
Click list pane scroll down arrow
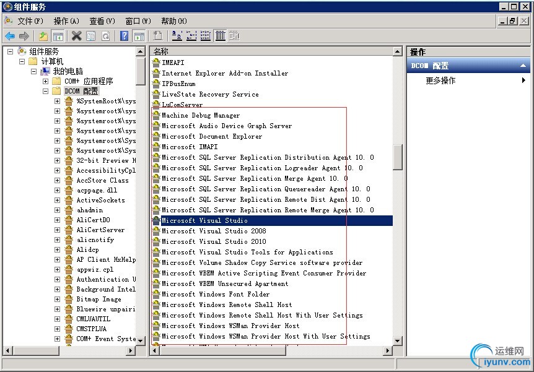(397, 340)
